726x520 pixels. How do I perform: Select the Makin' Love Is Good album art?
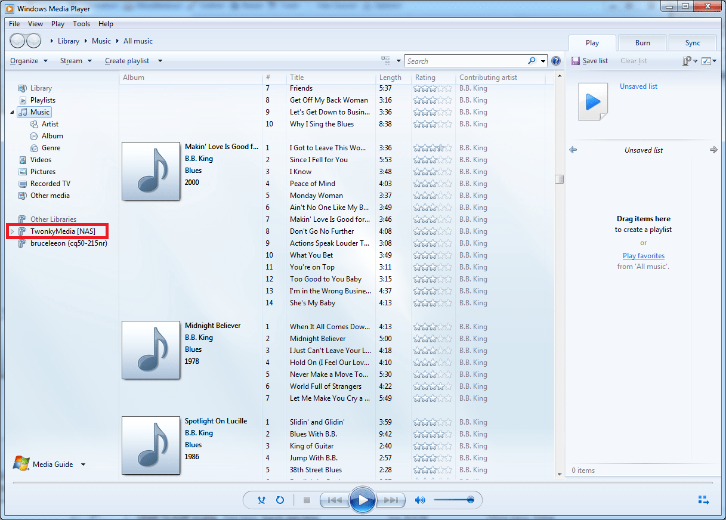coord(151,171)
